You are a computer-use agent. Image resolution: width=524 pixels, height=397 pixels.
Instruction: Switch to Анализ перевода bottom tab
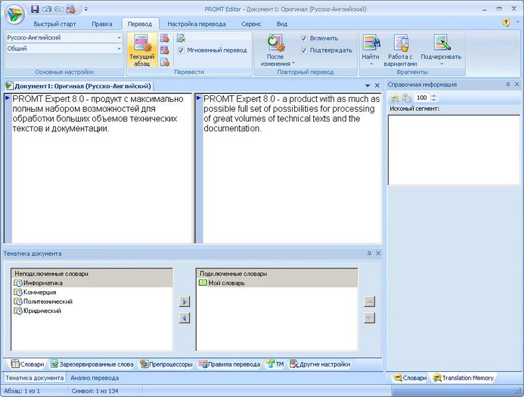[x=95, y=378]
